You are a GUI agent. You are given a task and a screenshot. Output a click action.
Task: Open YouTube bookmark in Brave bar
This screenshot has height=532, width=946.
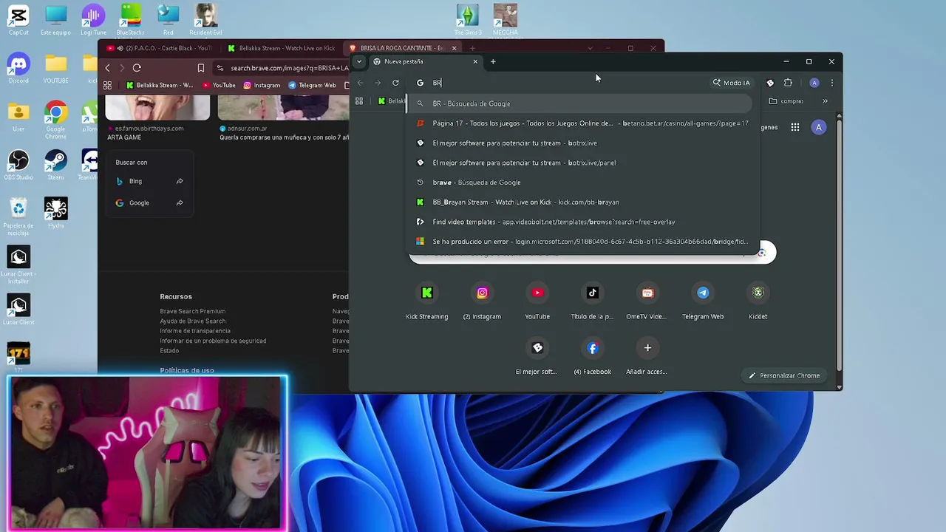(218, 85)
